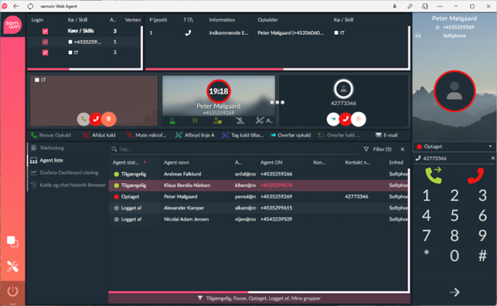Click the green transfer call icon on dialpad
Viewport: 497px width, 306px height.
tap(434, 175)
